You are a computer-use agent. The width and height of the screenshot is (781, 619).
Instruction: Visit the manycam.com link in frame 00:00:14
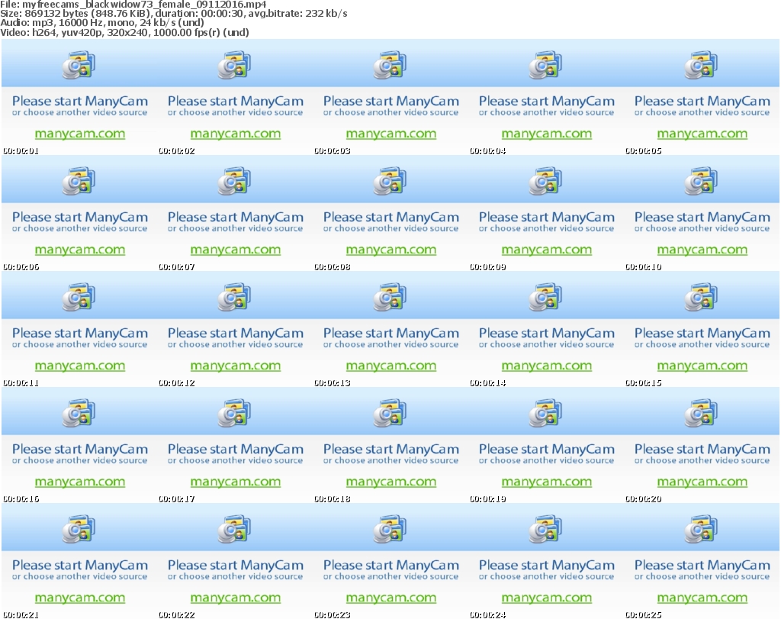tap(546, 366)
